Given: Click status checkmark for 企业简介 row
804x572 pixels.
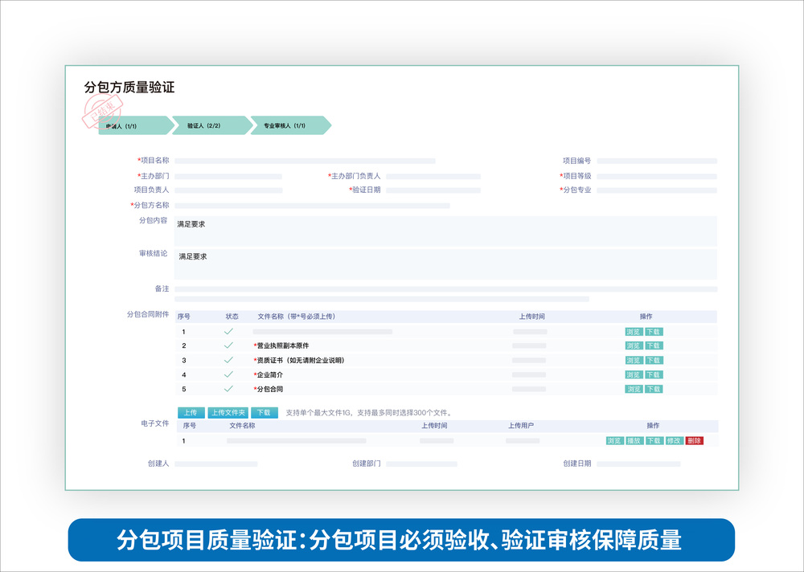Looking at the screenshot, I should tap(228, 374).
